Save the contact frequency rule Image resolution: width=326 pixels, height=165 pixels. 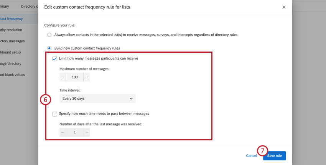coord(274,156)
